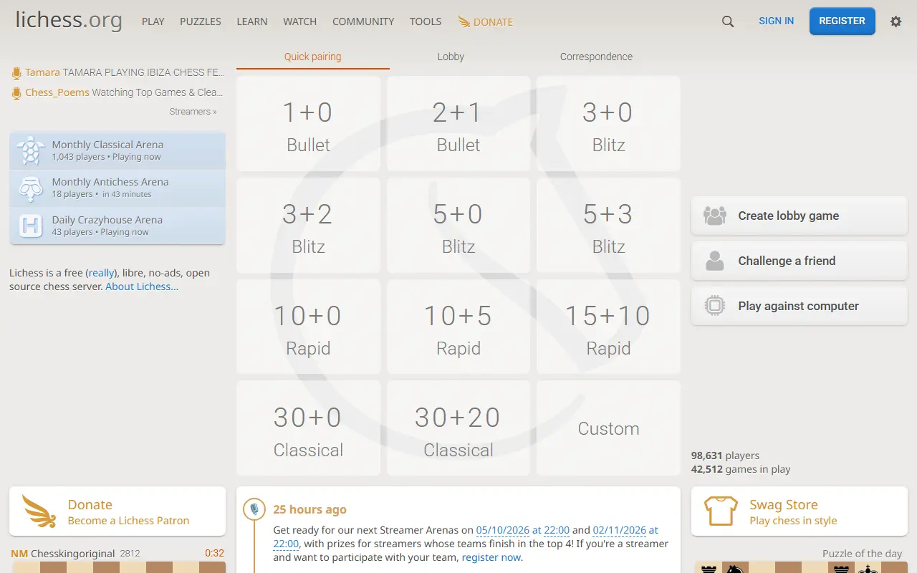The image size is (917, 573).
Task: Click the microphone icon above the news timeline
Action: click(254, 509)
